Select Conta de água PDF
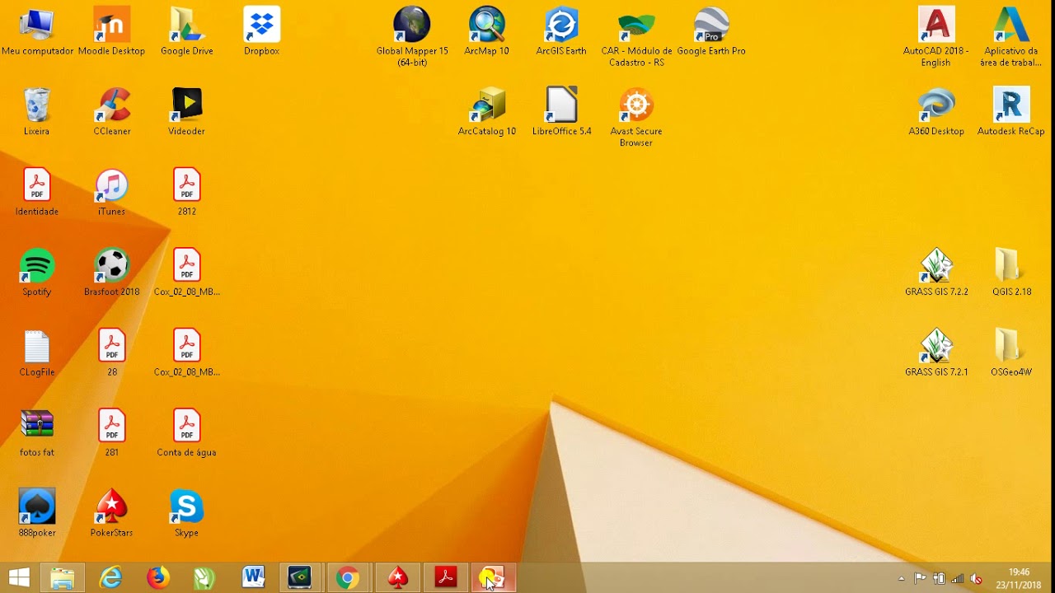The height and width of the screenshot is (593, 1055). tap(187, 432)
